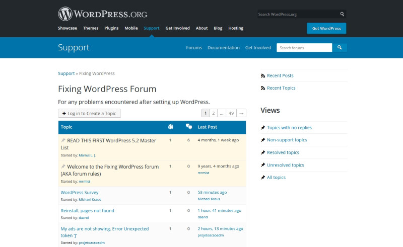This screenshot has width=403, height=247.
Task: Open the WordPress Survey topic
Action: pos(80,192)
